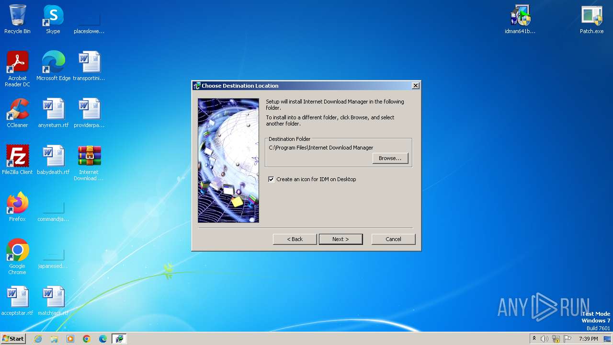Screen dimensions: 613x345
Task: Select the providerpa document icon
Action: pos(89,113)
